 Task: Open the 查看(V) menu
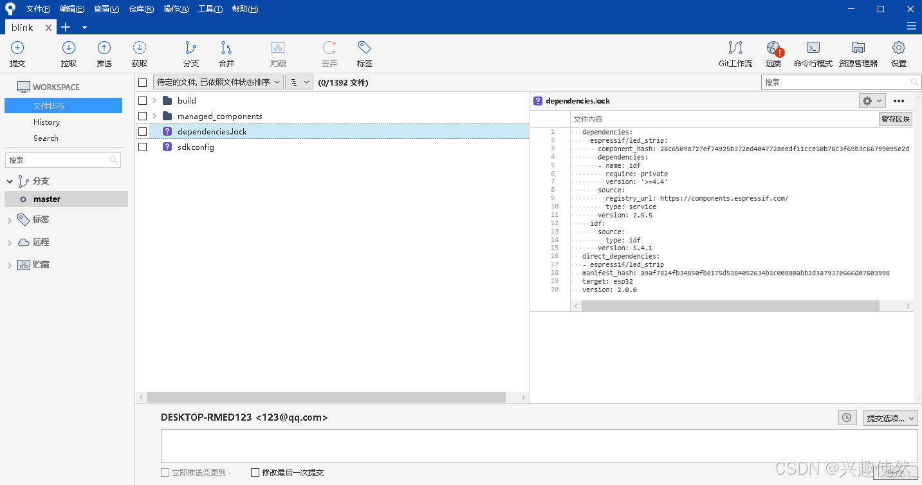coord(106,9)
